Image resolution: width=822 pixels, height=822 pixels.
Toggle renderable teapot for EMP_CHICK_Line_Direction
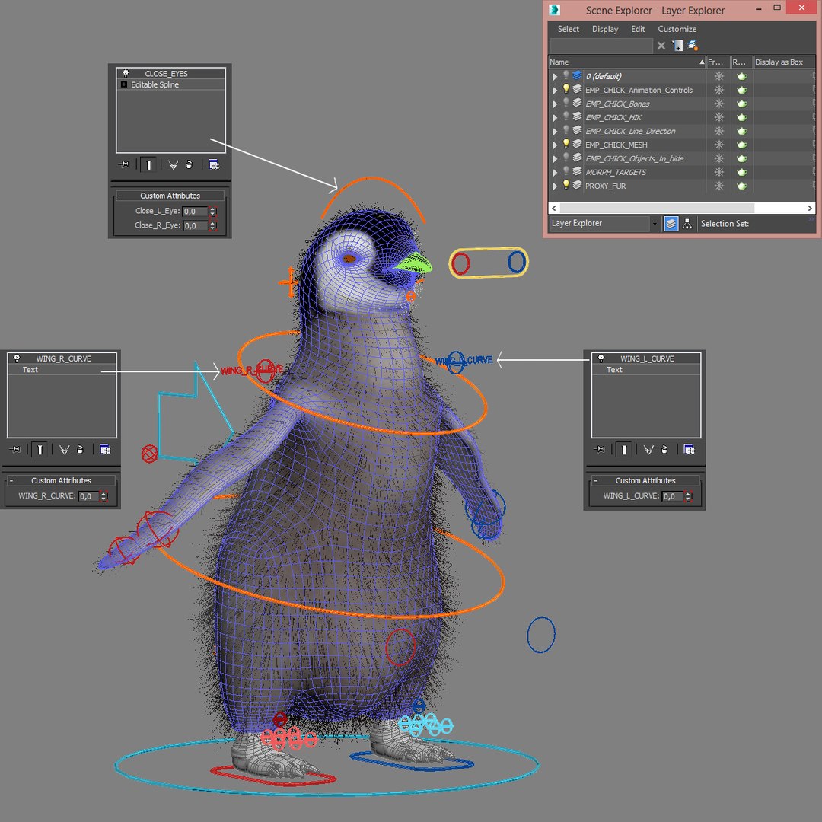pos(742,131)
